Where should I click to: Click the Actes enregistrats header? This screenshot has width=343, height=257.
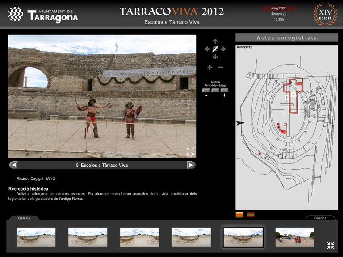tap(287, 38)
